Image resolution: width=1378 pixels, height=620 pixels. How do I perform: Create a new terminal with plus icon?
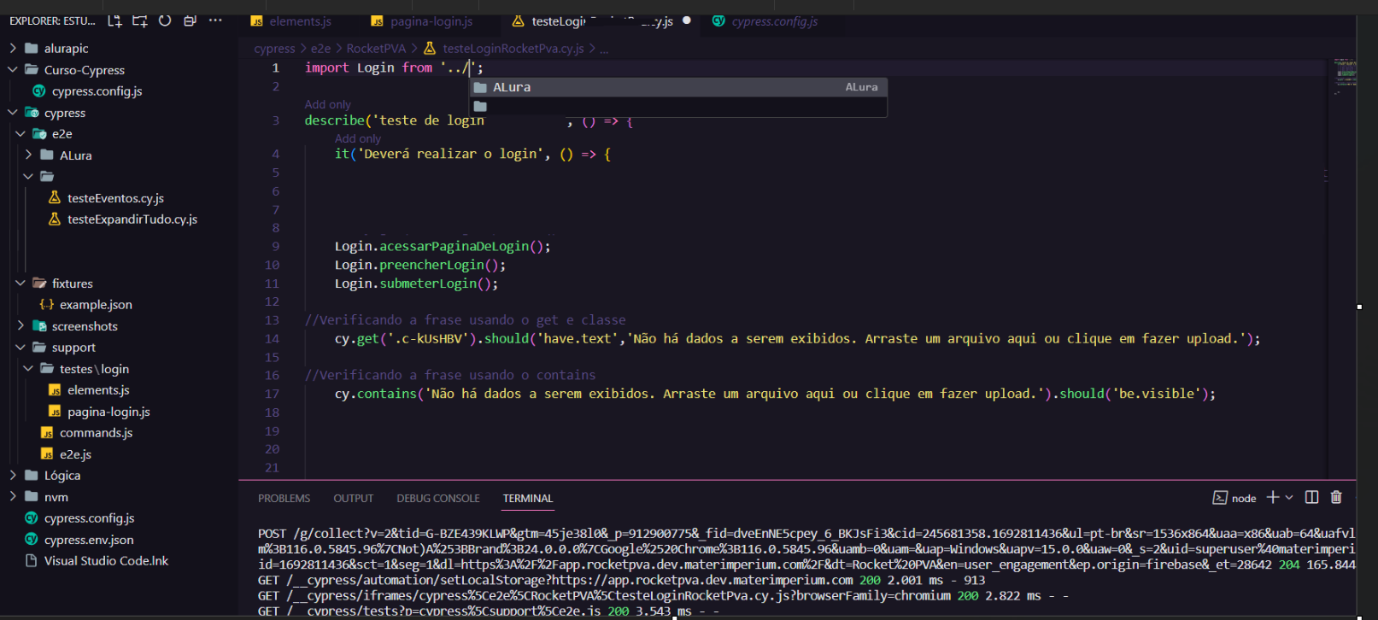(1273, 497)
